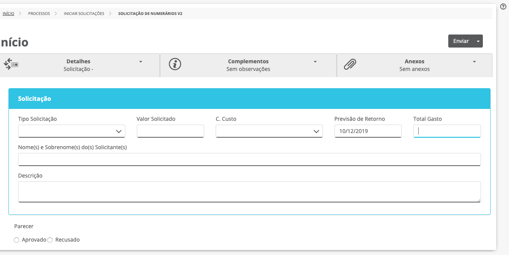The image size is (509, 255).
Task: Open the PROCESSOS breadcrumb
Action: click(x=39, y=13)
